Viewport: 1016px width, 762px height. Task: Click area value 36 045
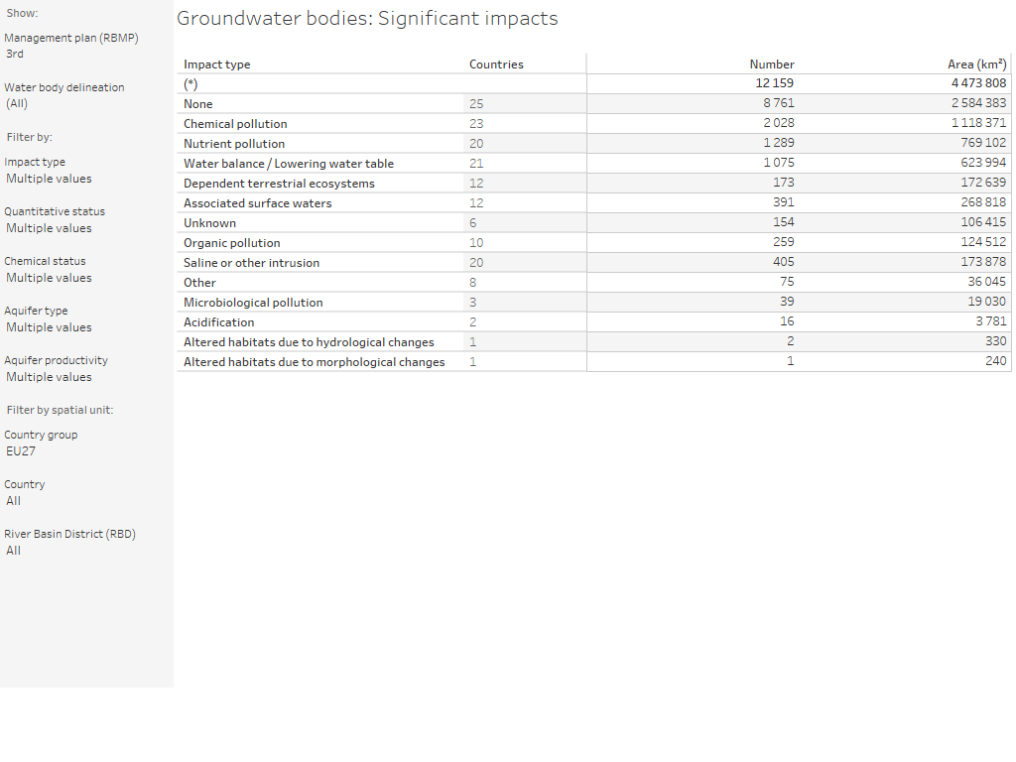pos(987,282)
